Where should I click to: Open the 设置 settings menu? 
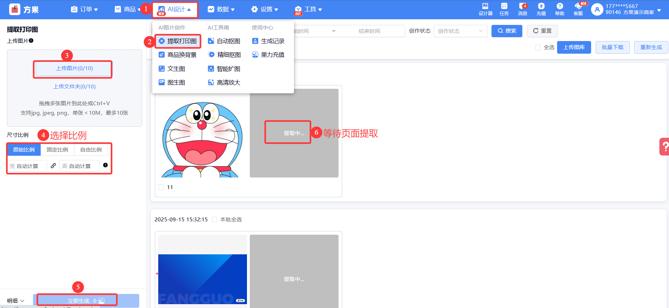point(265,9)
